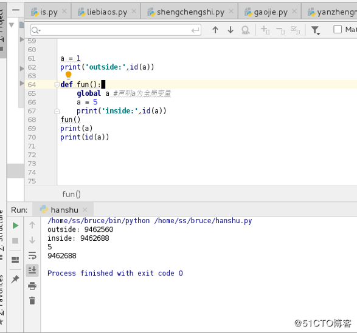
Task: Enable the Match Case checkbox
Action: point(338,29)
